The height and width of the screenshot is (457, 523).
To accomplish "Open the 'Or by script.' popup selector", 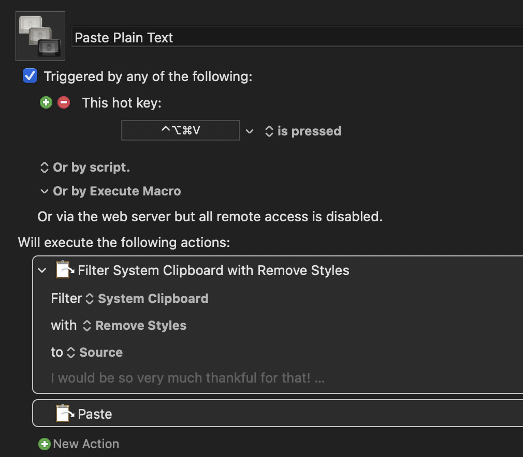I will [x=85, y=167].
